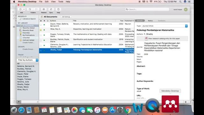Switch to the Notes tab

click(150, 21)
